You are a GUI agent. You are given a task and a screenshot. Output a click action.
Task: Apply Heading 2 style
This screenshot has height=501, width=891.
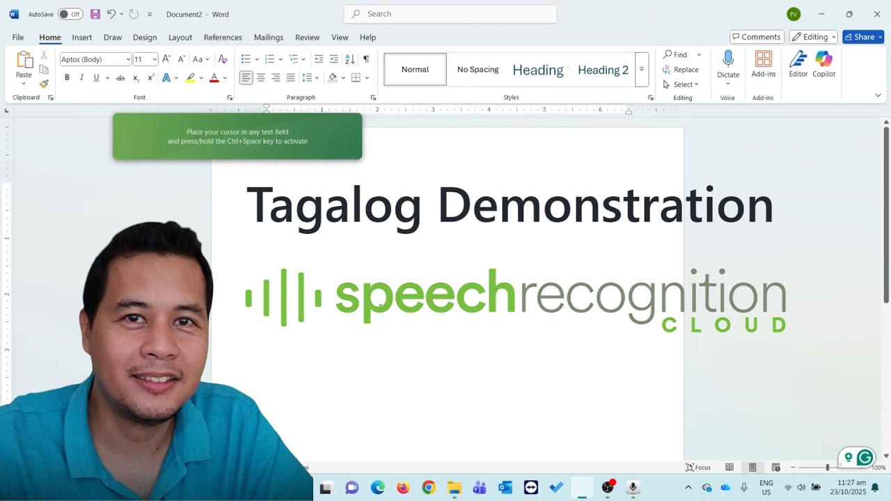tap(603, 70)
